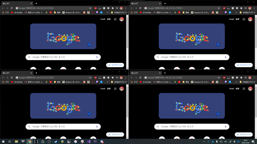Click the reload button in the top-left window
This screenshot has width=257, height=144.
(x=12, y=8)
